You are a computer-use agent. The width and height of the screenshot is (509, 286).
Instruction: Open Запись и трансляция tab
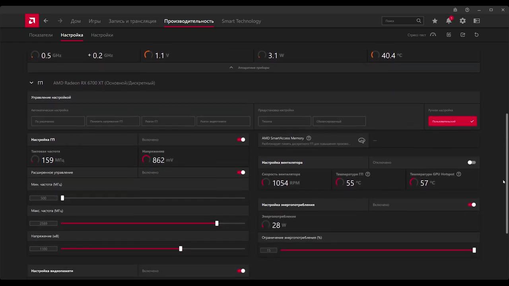(x=132, y=21)
